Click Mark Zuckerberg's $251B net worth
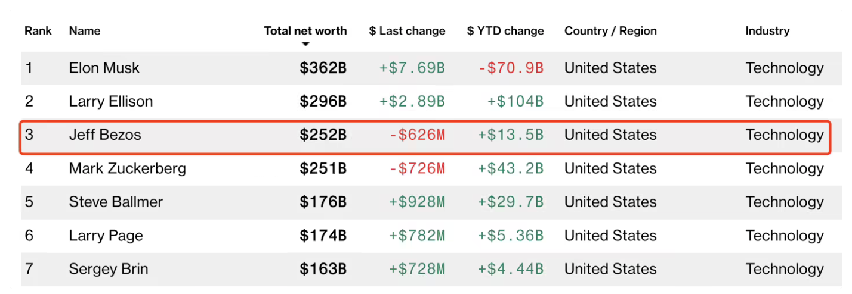The image size is (852, 294). [323, 168]
